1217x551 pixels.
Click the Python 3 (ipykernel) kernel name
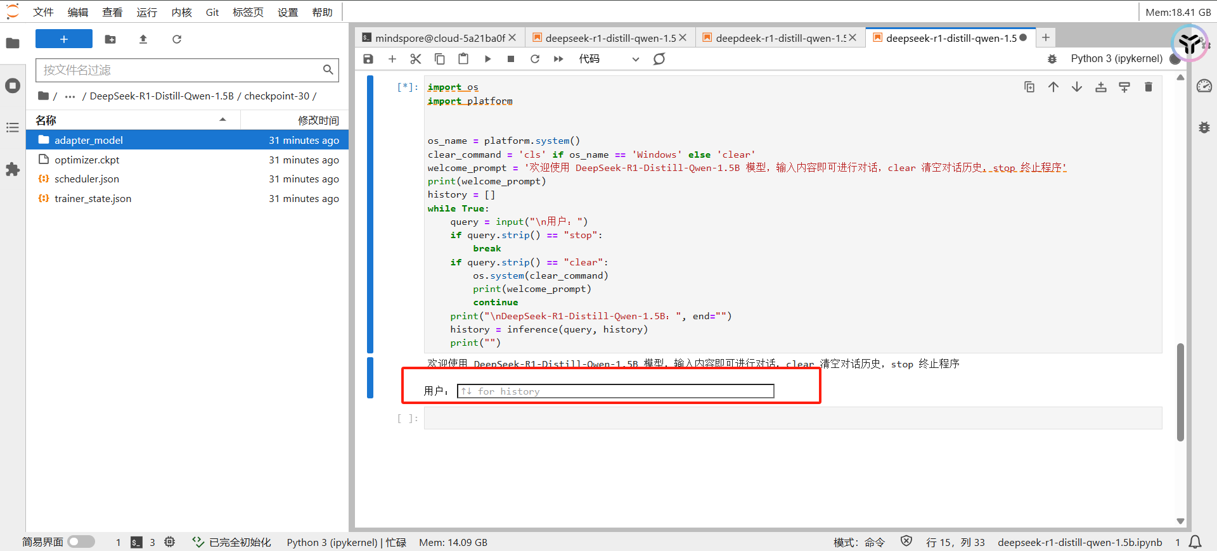(1116, 59)
